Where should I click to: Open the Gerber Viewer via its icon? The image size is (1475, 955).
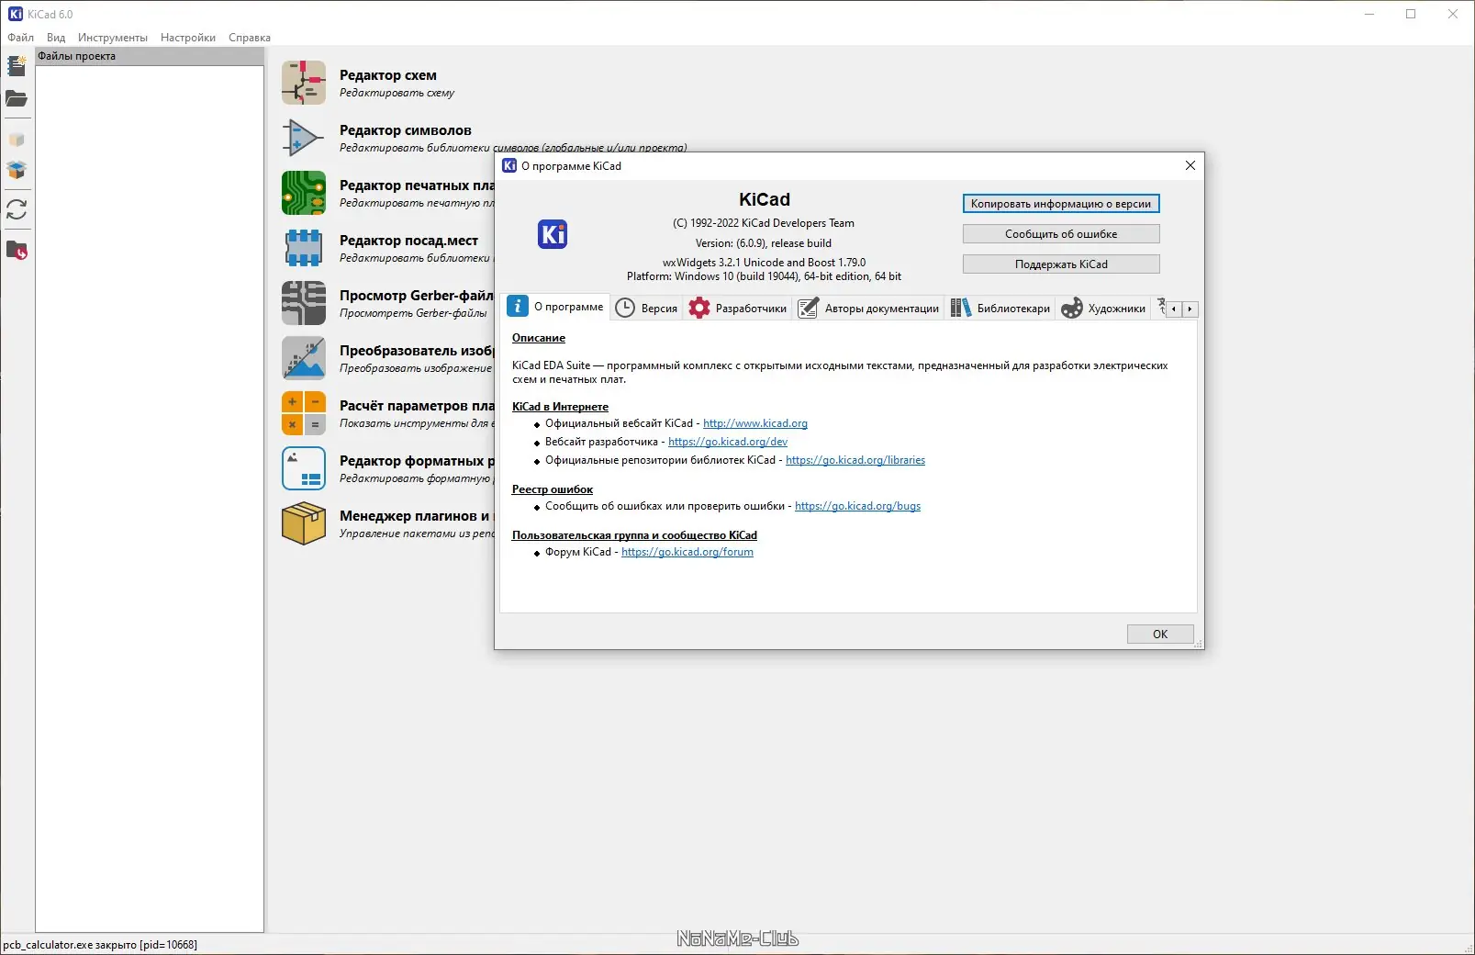(x=304, y=303)
